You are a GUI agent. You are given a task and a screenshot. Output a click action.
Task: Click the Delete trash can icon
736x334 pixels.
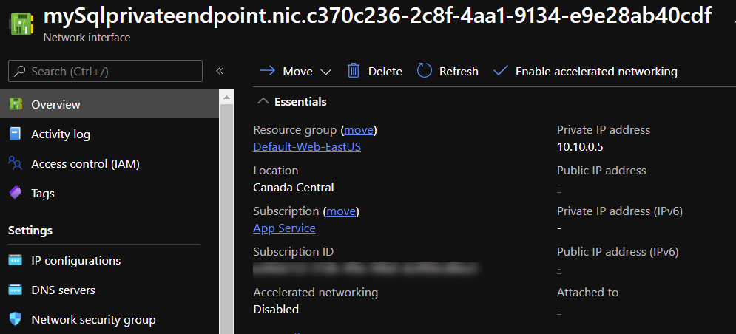point(354,71)
